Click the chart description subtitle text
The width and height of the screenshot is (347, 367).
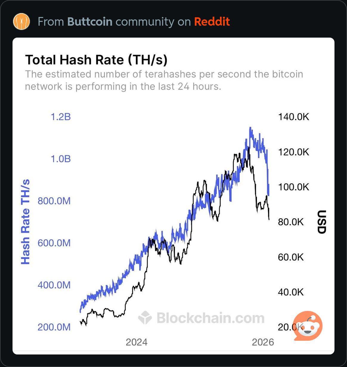164,80
